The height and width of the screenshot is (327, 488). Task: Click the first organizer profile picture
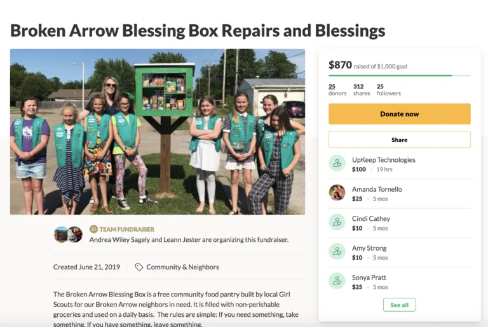coord(61,234)
